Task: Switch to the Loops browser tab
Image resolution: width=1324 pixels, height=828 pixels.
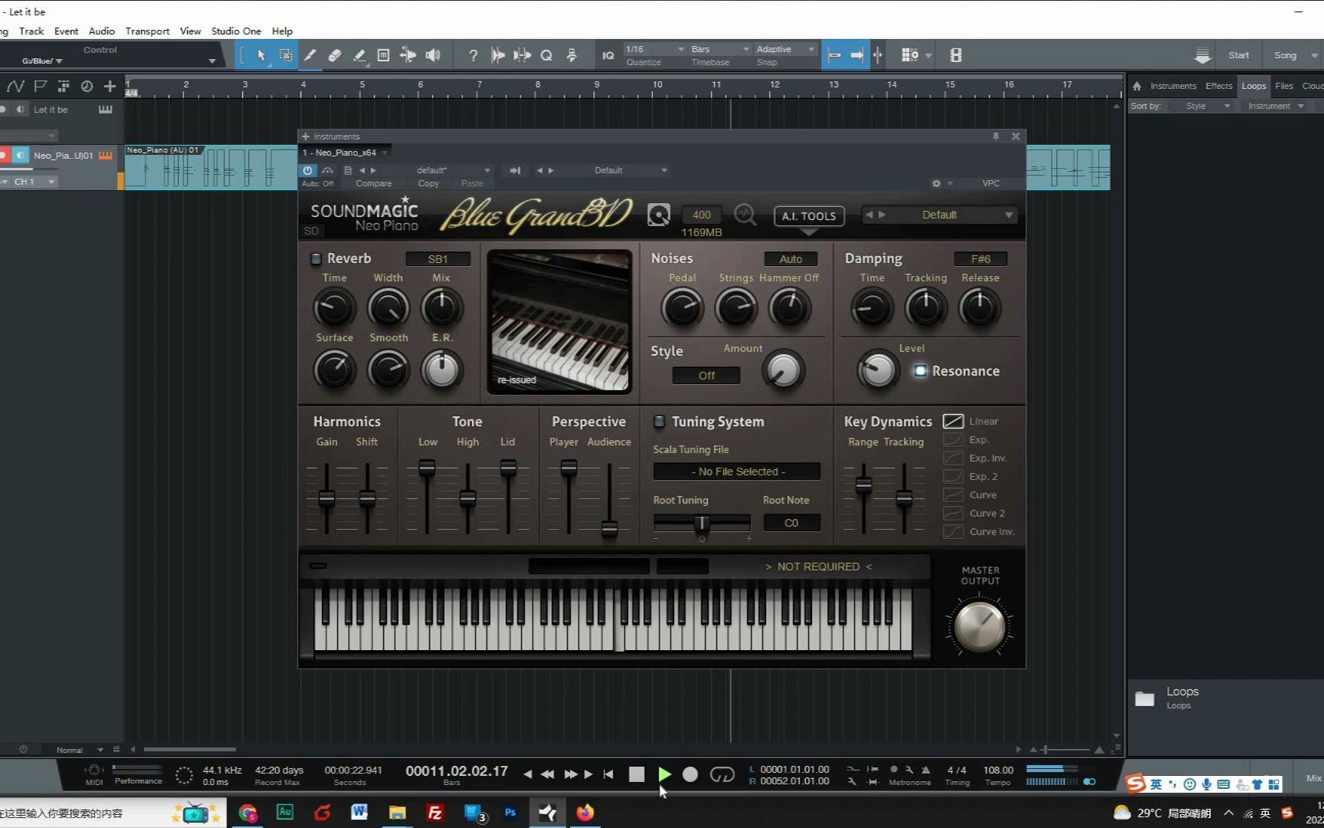Action: [x=1254, y=86]
